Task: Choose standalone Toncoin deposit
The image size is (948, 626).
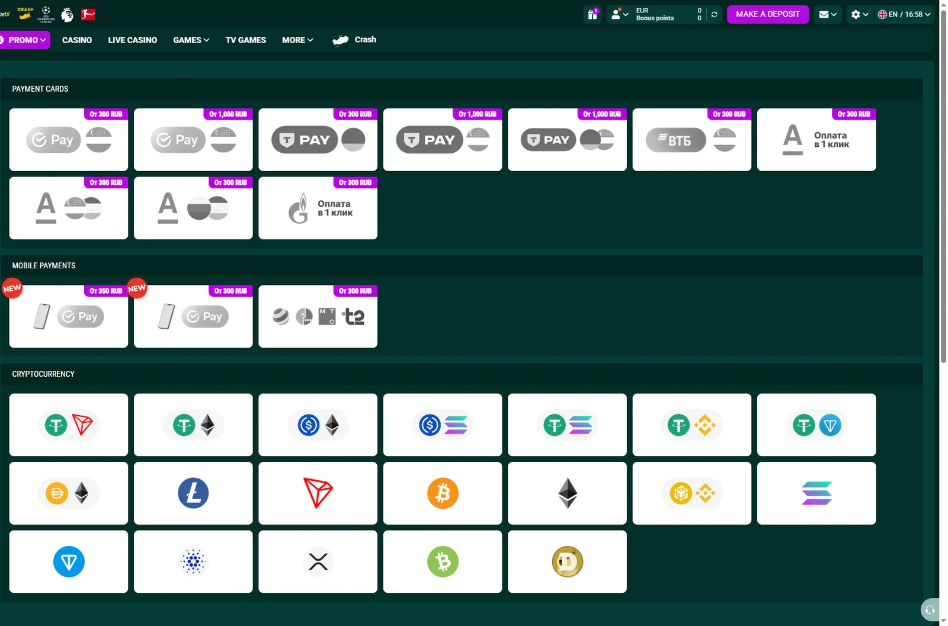Action: [69, 561]
